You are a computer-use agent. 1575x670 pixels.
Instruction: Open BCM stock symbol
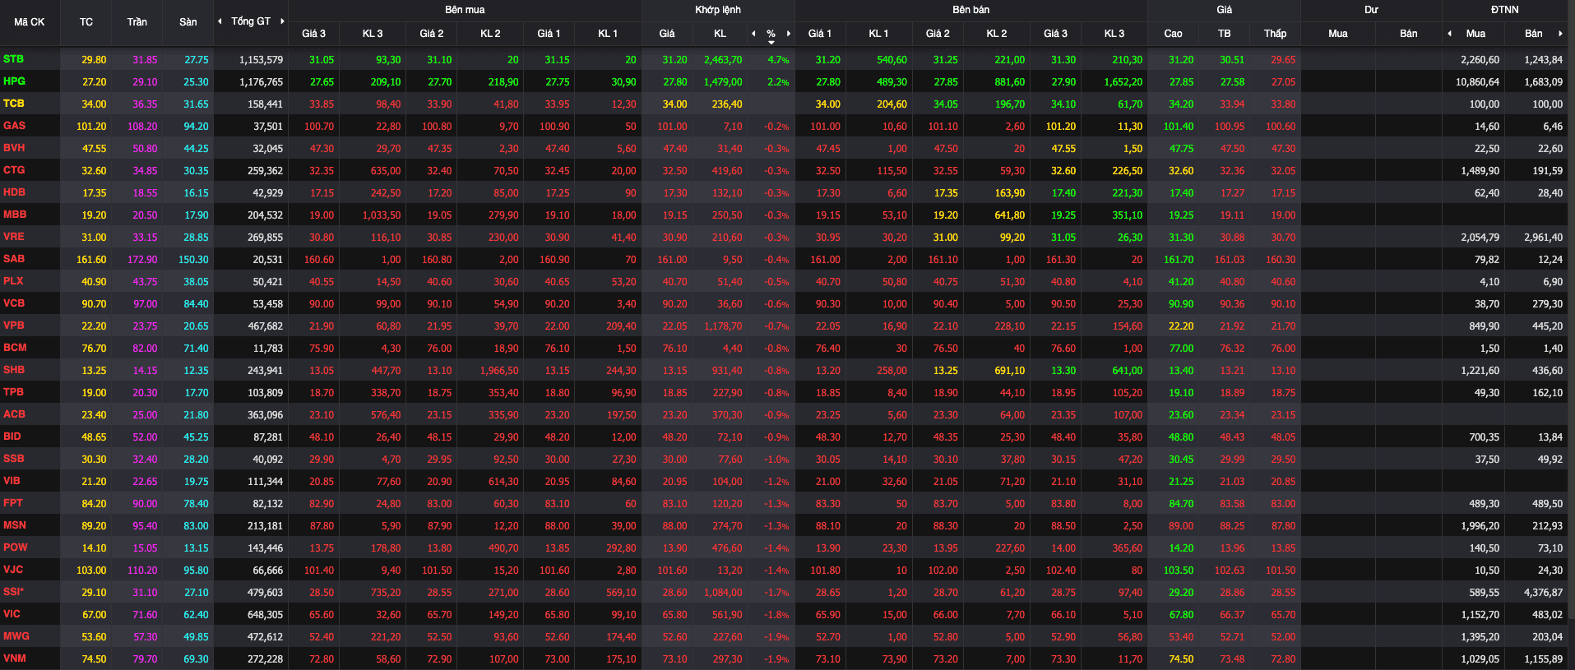point(15,348)
